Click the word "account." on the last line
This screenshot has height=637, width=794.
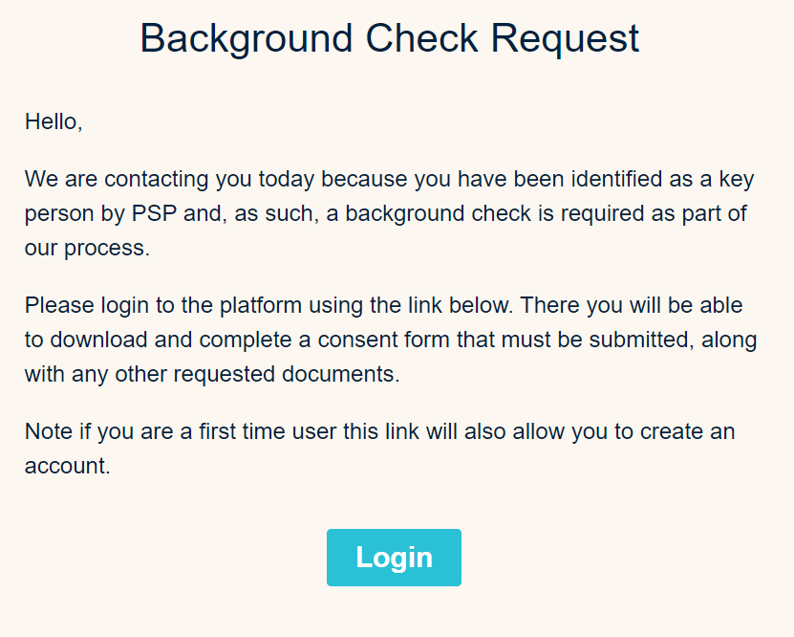point(68,467)
